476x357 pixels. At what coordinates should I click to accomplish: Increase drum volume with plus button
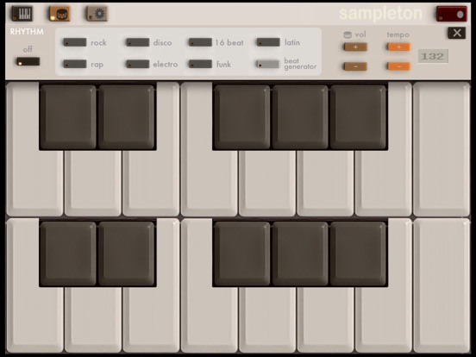click(355, 47)
